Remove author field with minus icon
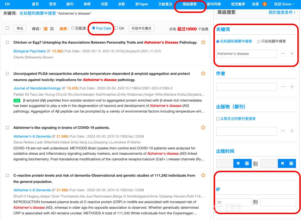The width and height of the screenshot is (301, 220). tap(283, 87)
